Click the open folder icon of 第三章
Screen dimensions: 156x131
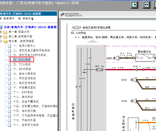5,41
